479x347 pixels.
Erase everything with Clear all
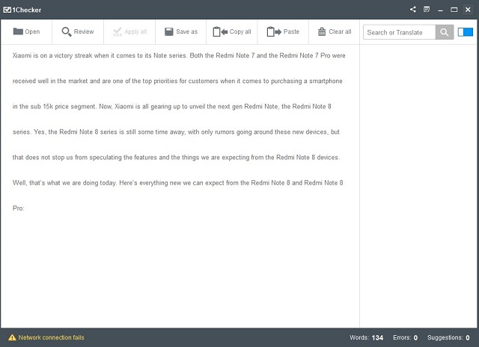(x=335, y=31)
